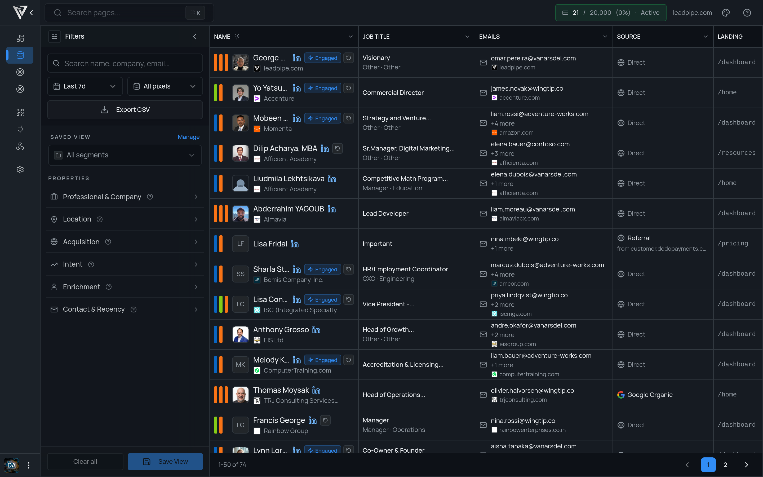The width and height of the screenshot is (763, 477).
Task: Click the Lead Developer job title
Action: (385, 214)
